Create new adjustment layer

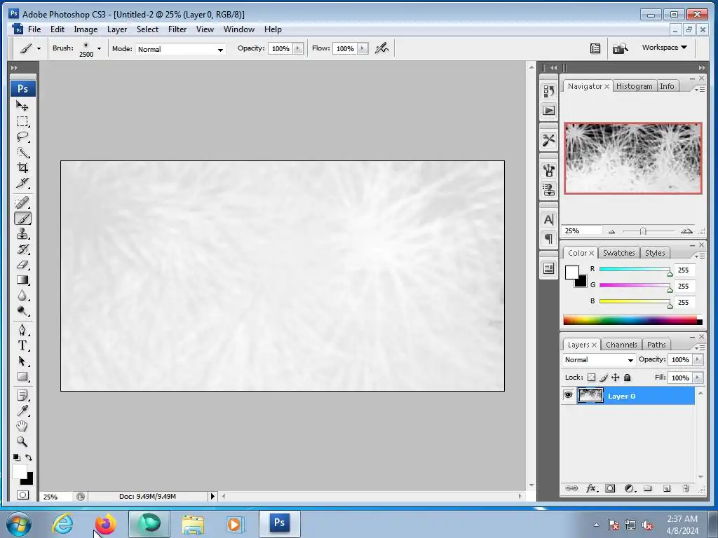coord(629,488)
